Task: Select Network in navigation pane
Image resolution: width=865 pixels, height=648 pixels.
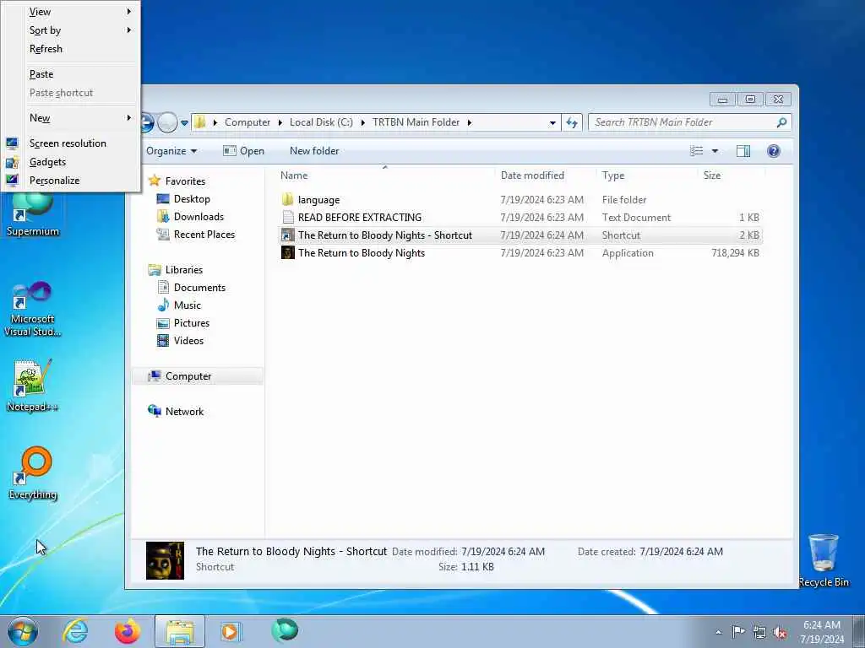Action: (176, 412)
